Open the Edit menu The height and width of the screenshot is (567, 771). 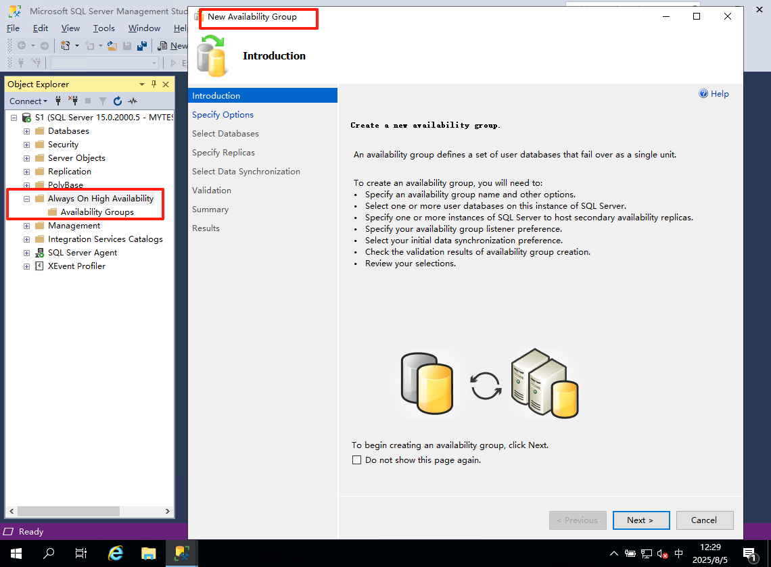(41, 28)
